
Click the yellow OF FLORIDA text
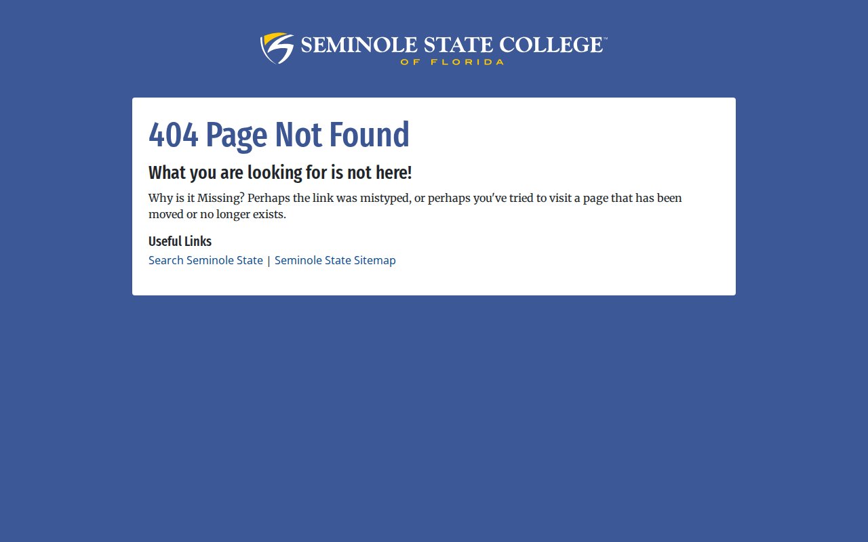tap(452, 62)
